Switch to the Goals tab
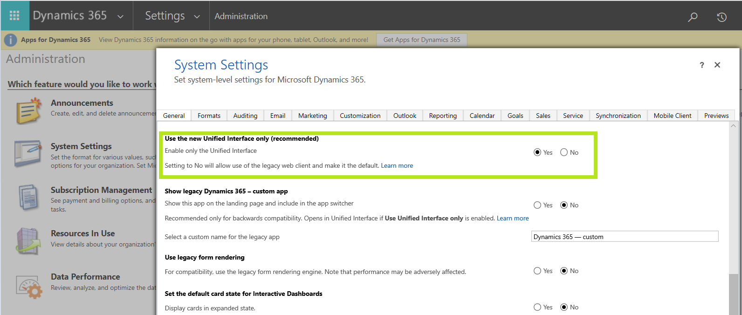The height and width of the screenshot is (315, 742). click(515, 116)
